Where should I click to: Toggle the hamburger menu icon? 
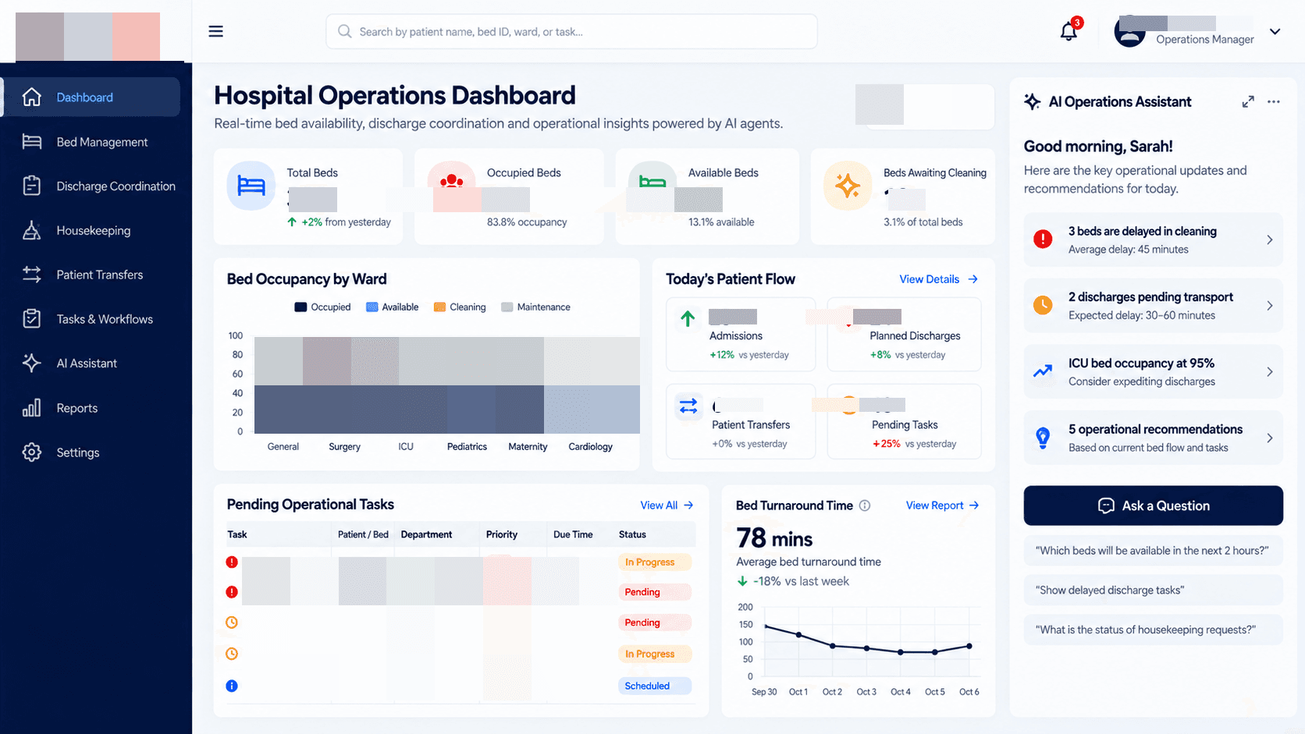pyautogui.click(x=216, y=31)
